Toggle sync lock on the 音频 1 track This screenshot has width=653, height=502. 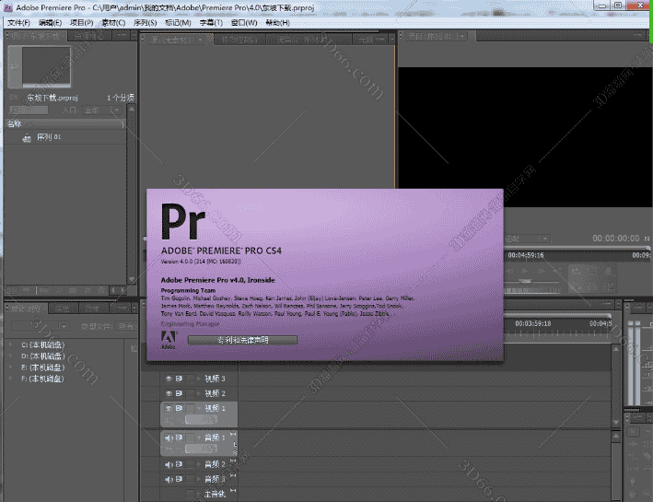[179, 438]
